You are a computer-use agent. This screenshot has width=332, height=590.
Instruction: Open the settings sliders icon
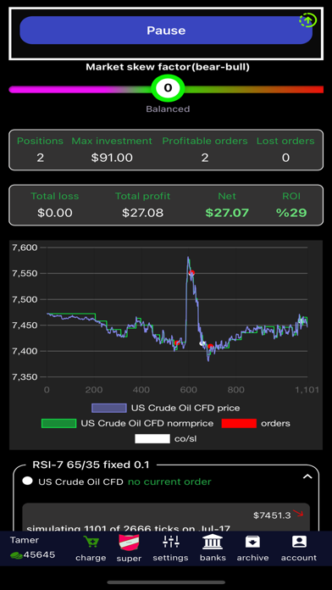pyautogui.click(x=171, y=543)
